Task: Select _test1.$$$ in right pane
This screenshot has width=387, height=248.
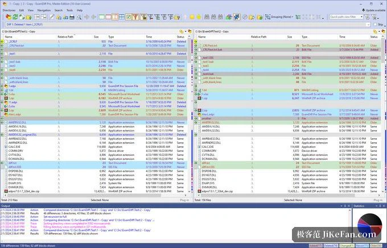Action: point(288,58)
